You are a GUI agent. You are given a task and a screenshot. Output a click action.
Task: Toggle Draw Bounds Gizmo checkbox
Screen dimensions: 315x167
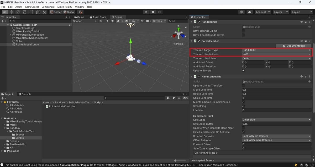click(243, 31)
